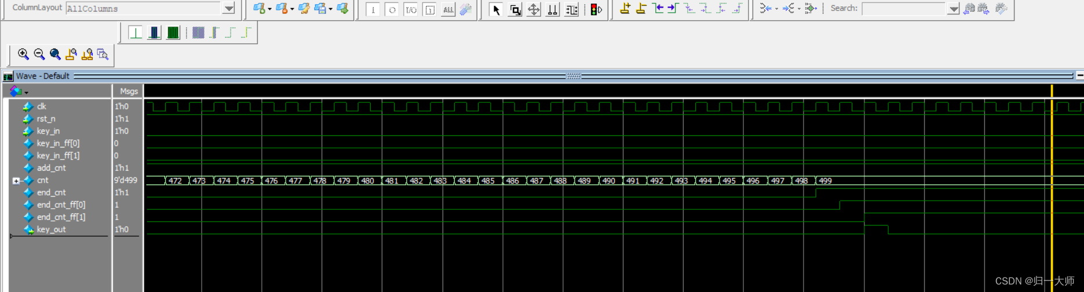Open the expand-drivers icon's dropdown arrow
The height and width of the screenshot is (292, 1084).
click(776, 9)
